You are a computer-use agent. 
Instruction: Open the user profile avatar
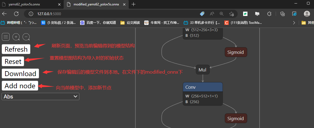coord(307,14)
